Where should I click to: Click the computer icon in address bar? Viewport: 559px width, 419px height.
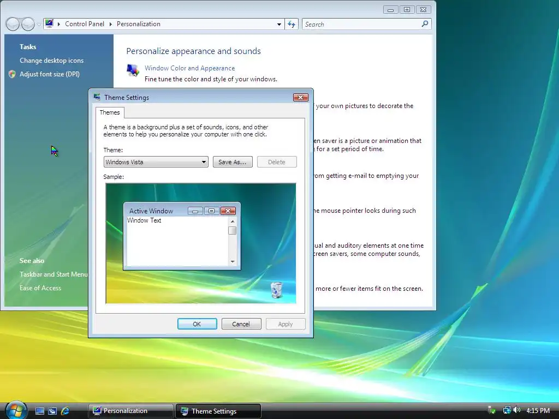click(x=49, y=24)
